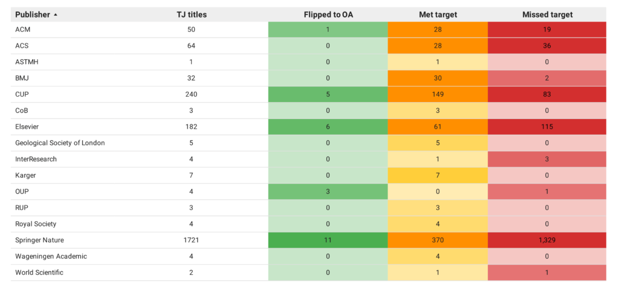
Task: Click the yellow cell showing 7 for Karger
Action: pyautogui.click(x=438, y=175)
